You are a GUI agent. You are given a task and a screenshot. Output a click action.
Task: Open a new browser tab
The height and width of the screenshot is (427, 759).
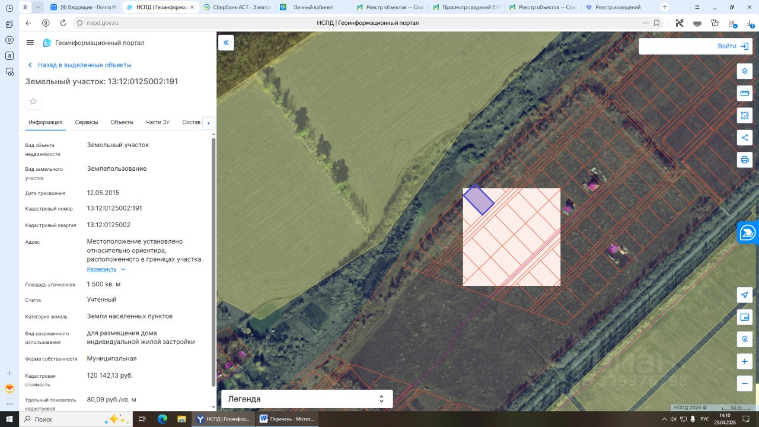(x=665, y=7)
